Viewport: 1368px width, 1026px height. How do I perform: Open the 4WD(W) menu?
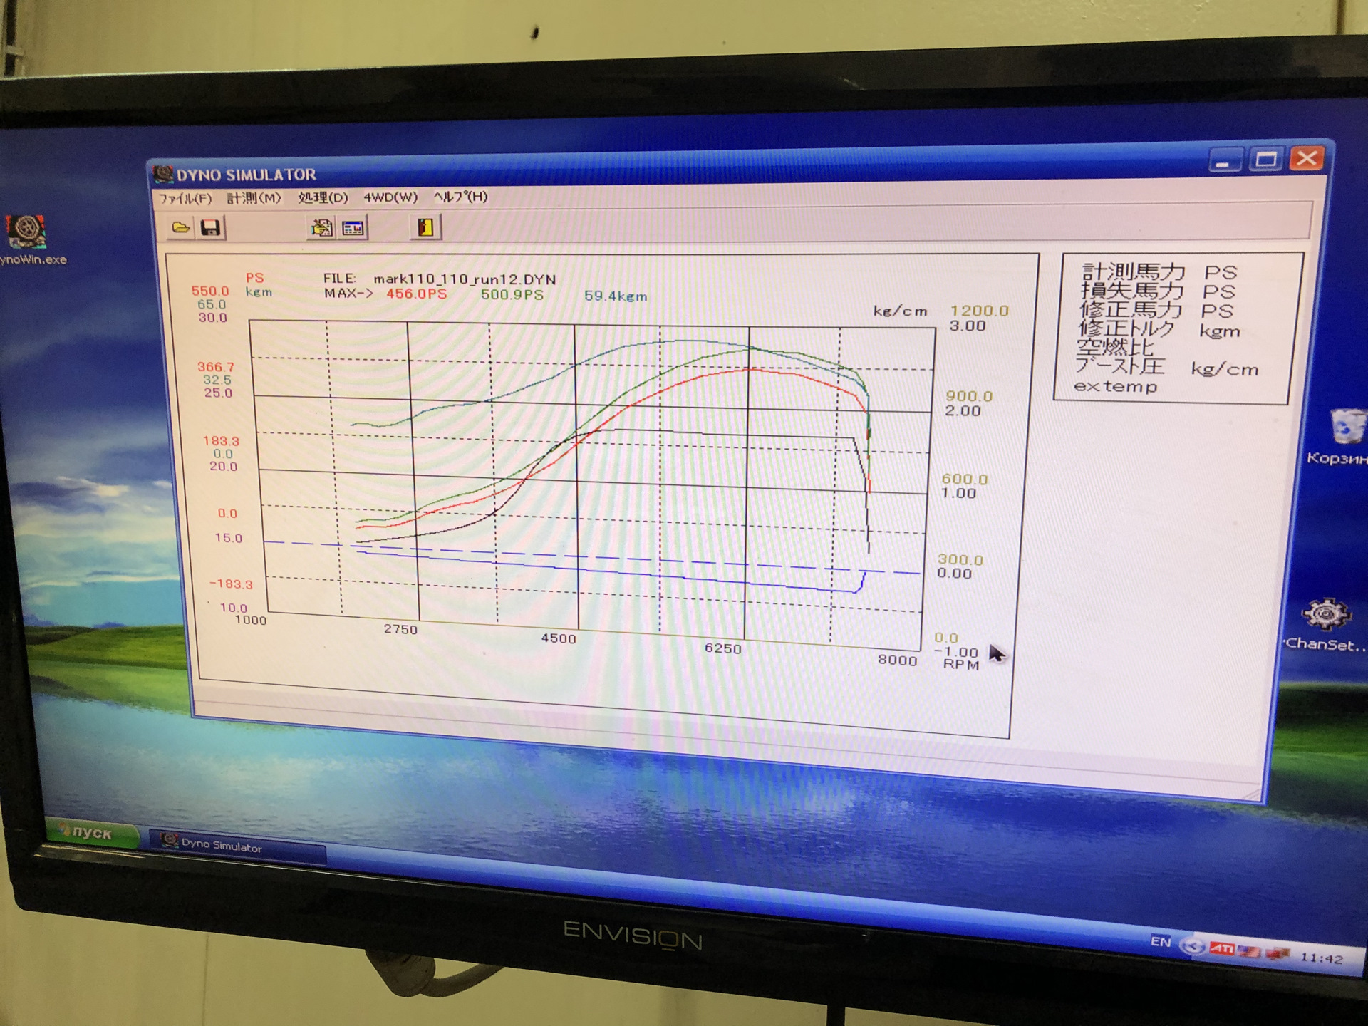point(390,197)
